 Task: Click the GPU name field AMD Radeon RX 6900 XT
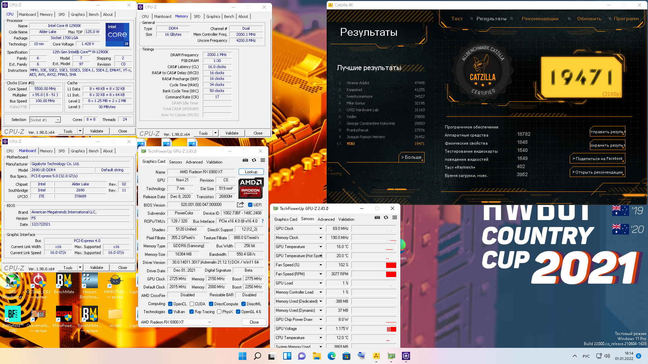pyautogui.click(x=201, y=172)
